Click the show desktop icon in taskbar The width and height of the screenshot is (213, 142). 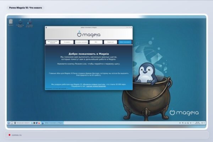tap(12, 123)
